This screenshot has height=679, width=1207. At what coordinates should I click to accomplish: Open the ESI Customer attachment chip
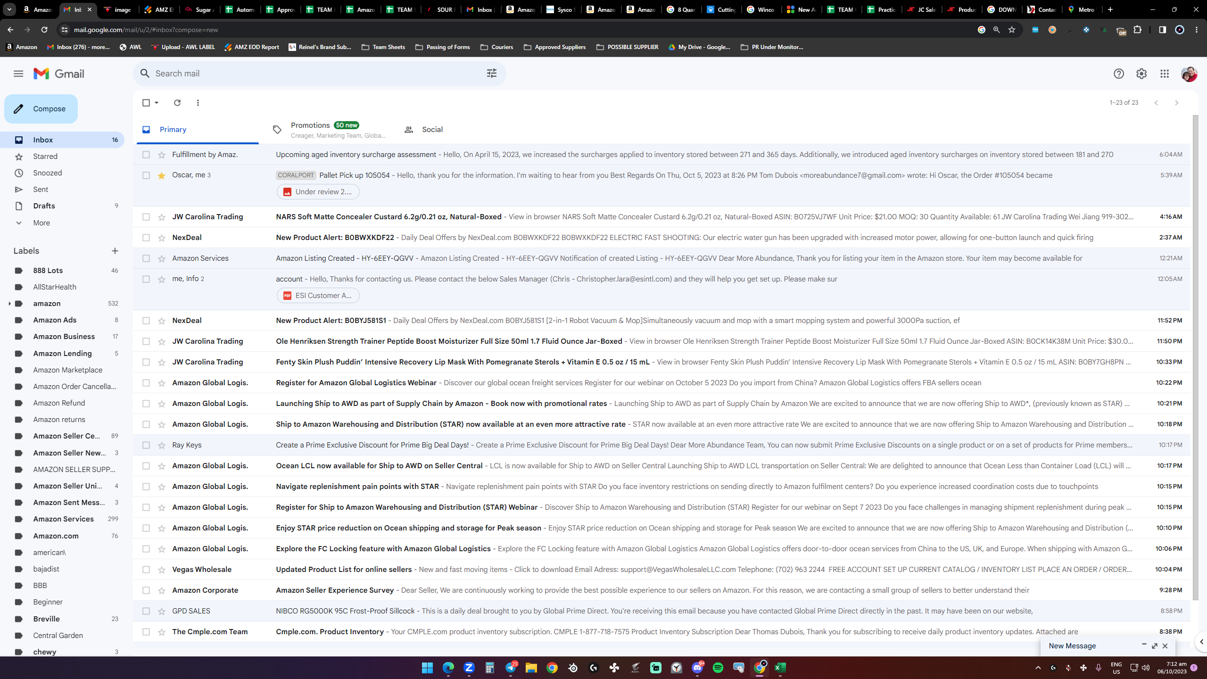(318, 296)
